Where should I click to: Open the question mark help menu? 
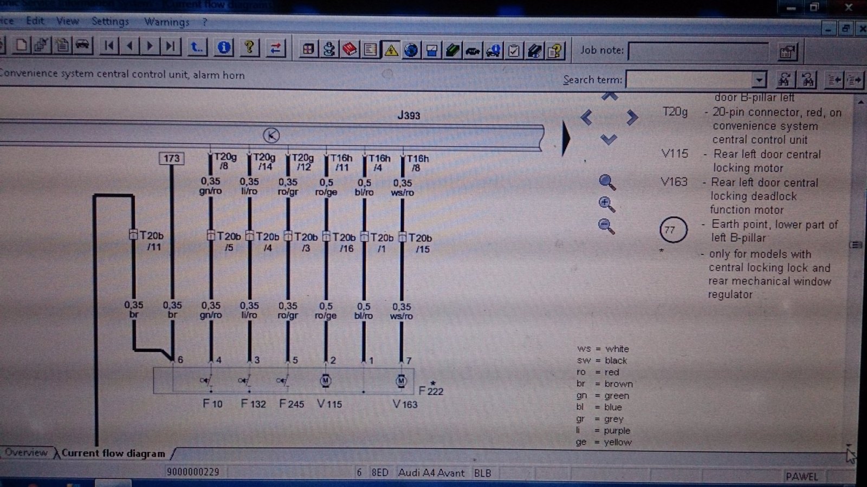[205, 23]
